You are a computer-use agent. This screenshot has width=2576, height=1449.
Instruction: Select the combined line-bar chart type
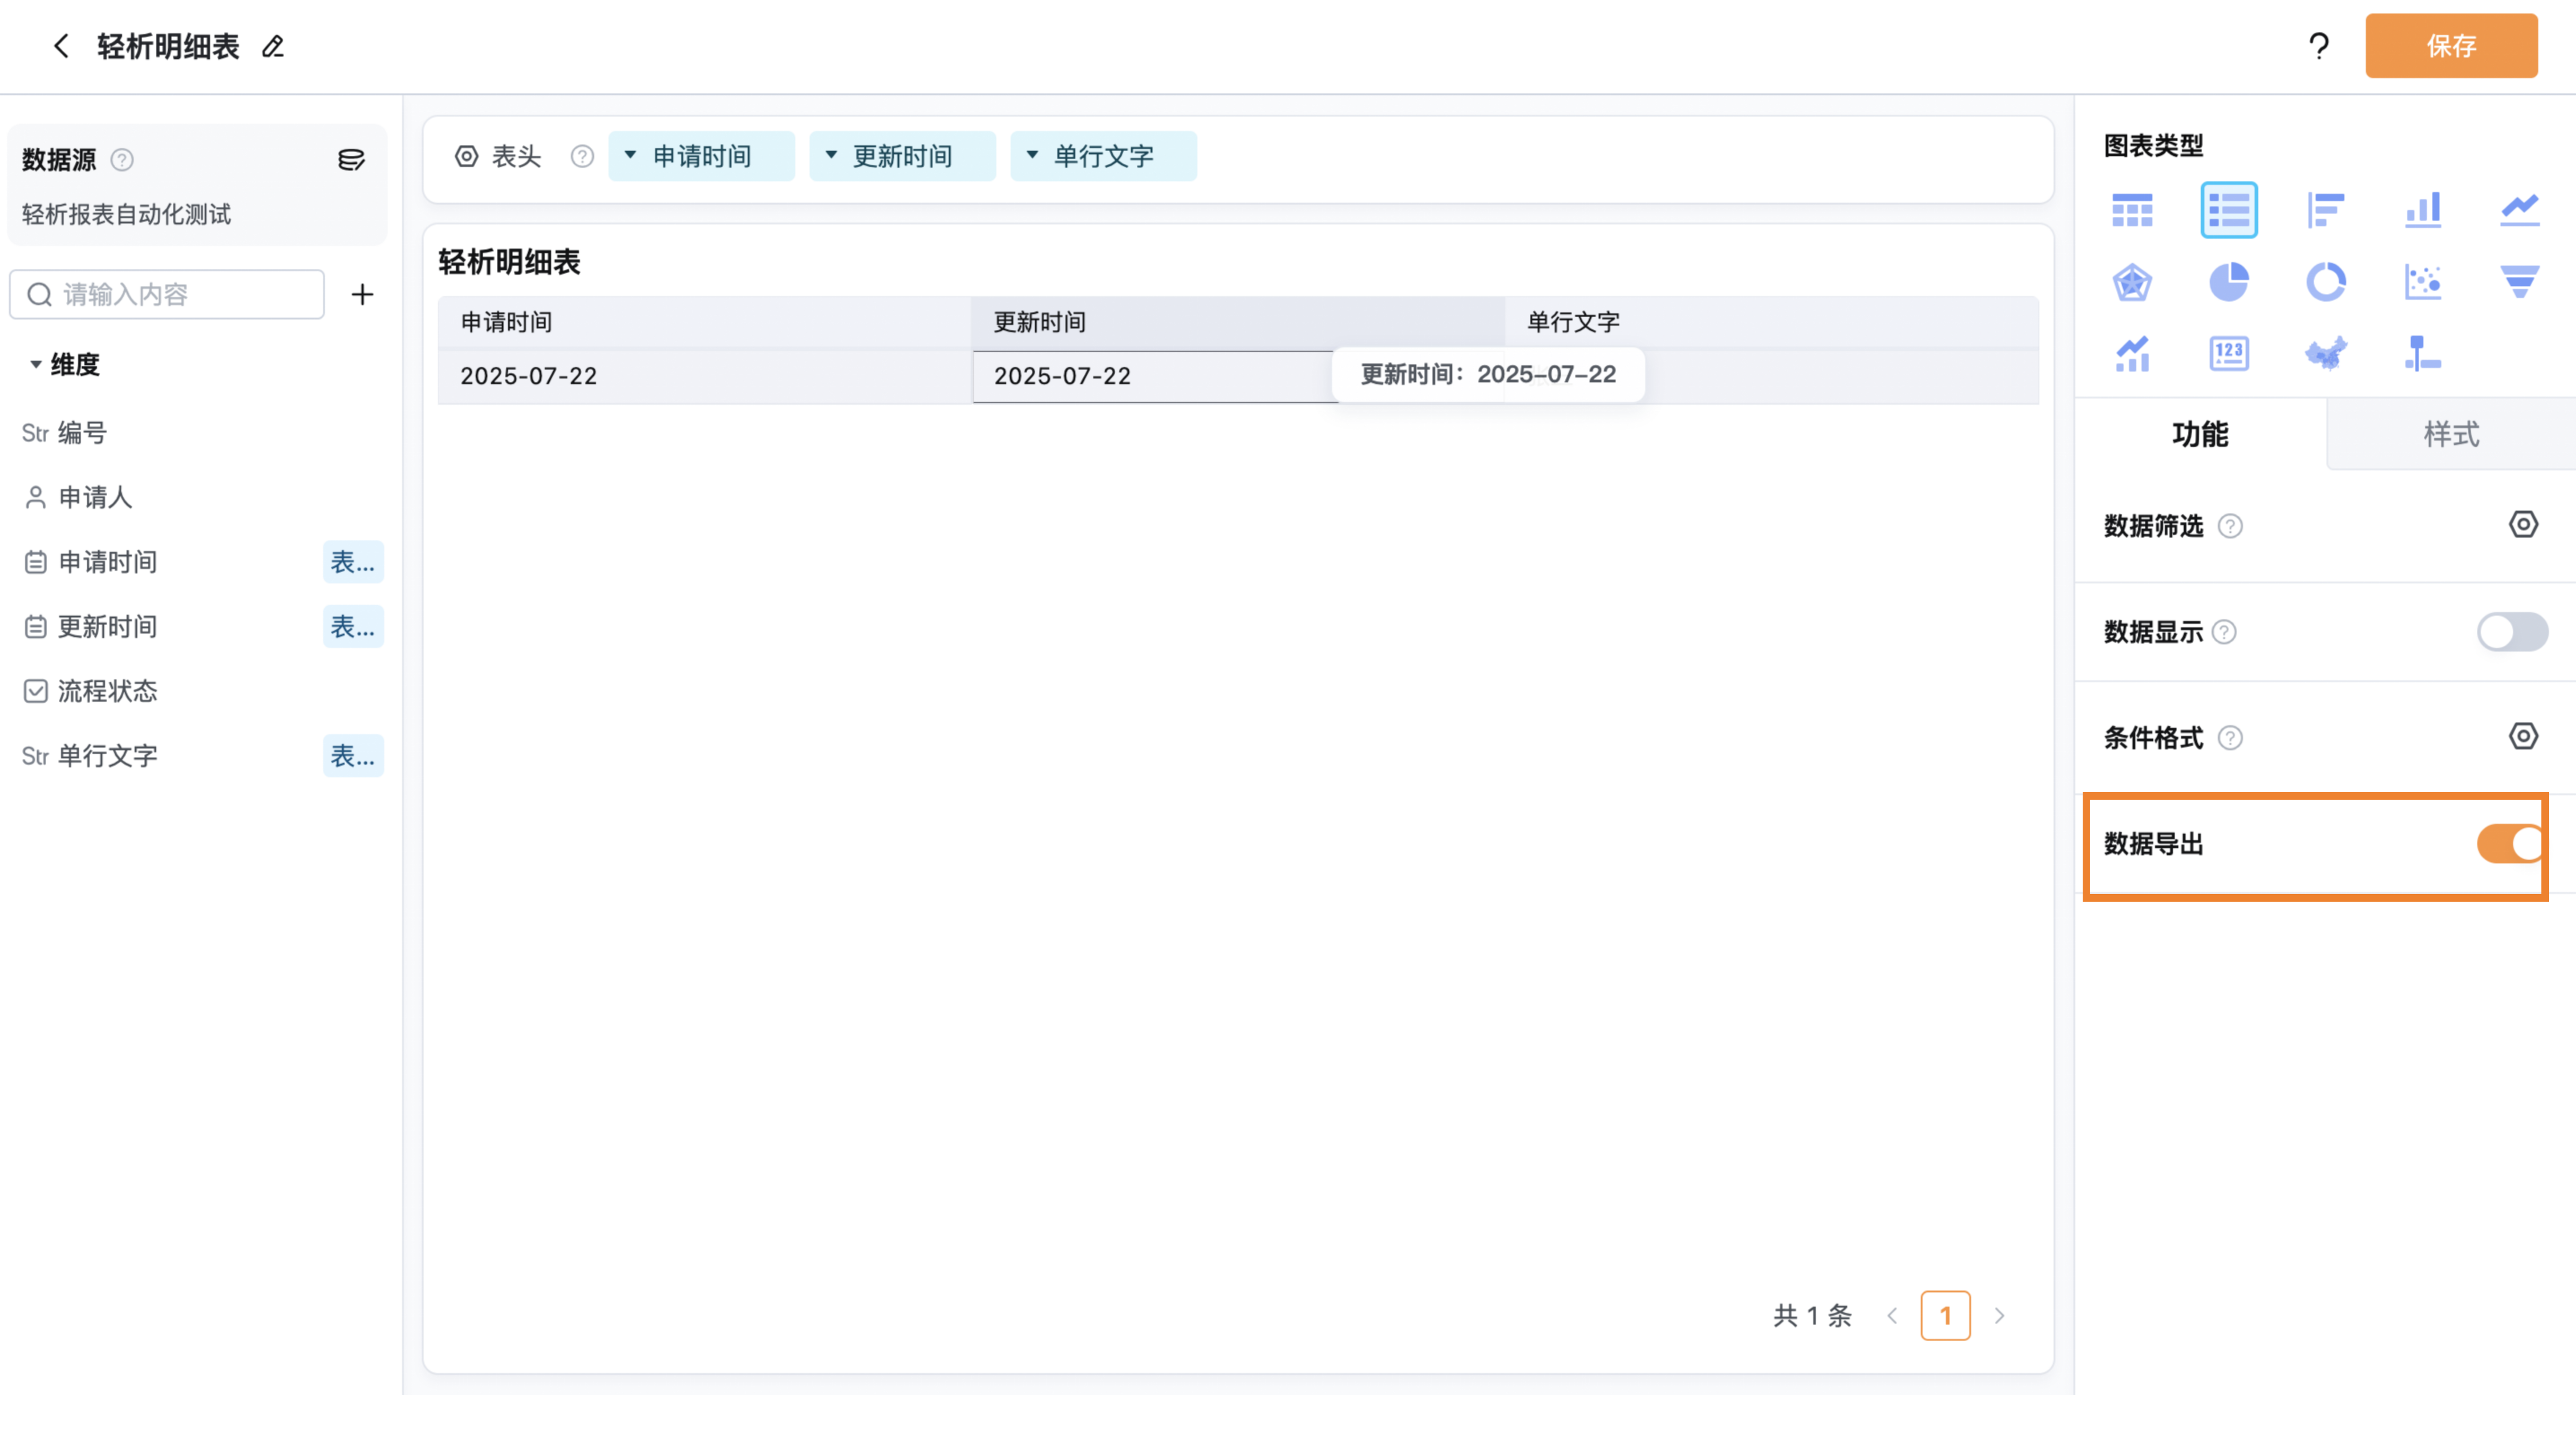click(x=2132, y=354)
